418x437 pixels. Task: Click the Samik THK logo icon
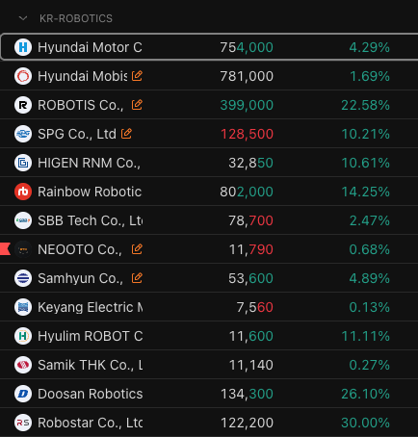[23, 365]
